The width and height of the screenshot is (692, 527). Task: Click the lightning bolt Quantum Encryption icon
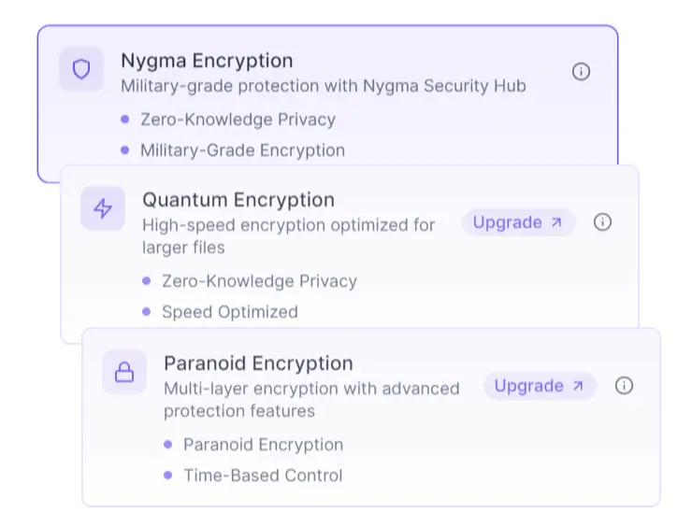coord(103,208)
